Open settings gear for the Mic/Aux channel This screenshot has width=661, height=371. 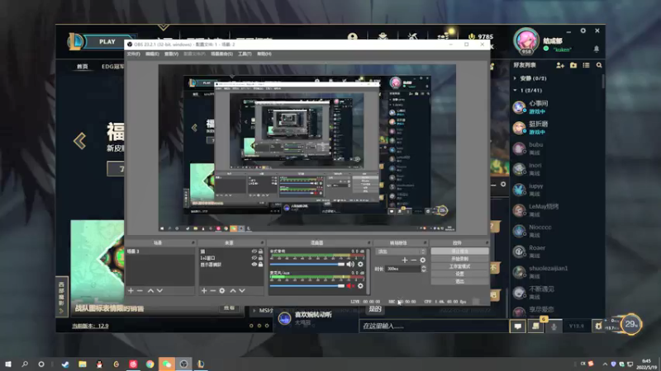(x=360, y=286)
